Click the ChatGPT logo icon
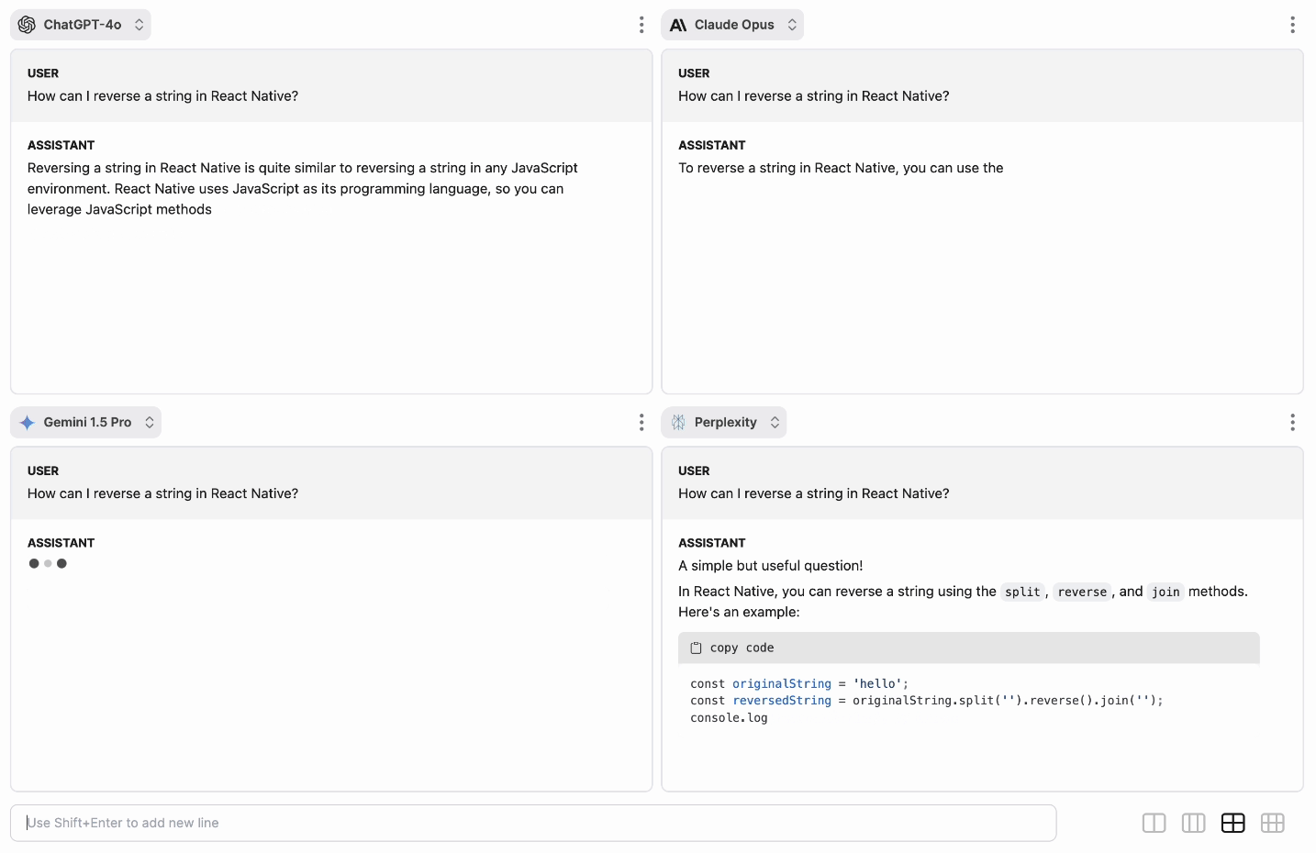Viewport: 1316px width, 853px height. [28, 25]
